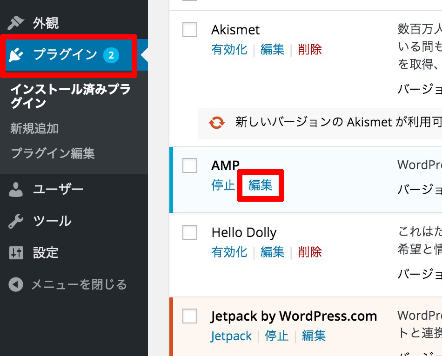Viewport: 442px width, 356px height.
Task: Click 停止 link under Jetpack
Action: (276, 336)
